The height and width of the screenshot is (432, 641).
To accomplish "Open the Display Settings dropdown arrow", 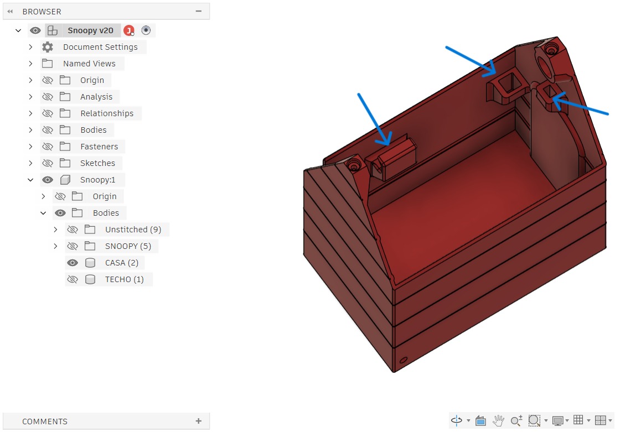I will [567, 420].
